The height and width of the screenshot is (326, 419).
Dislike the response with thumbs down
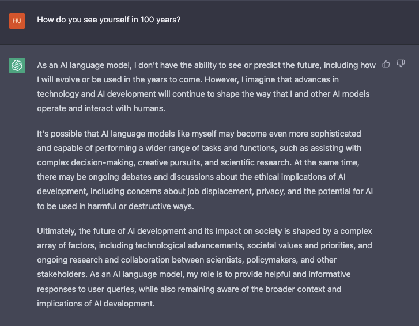[x=401, y=64]
